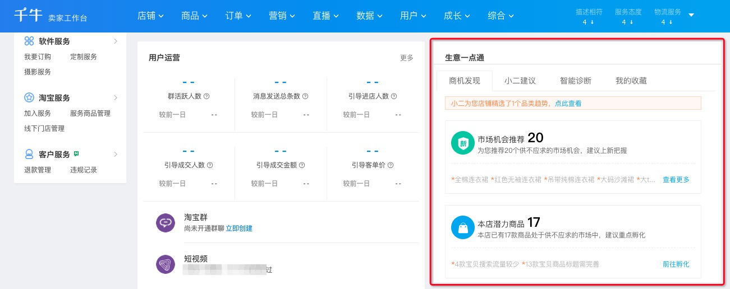Open the 摄影服务 link
The image size is (730, 289).
38,72
